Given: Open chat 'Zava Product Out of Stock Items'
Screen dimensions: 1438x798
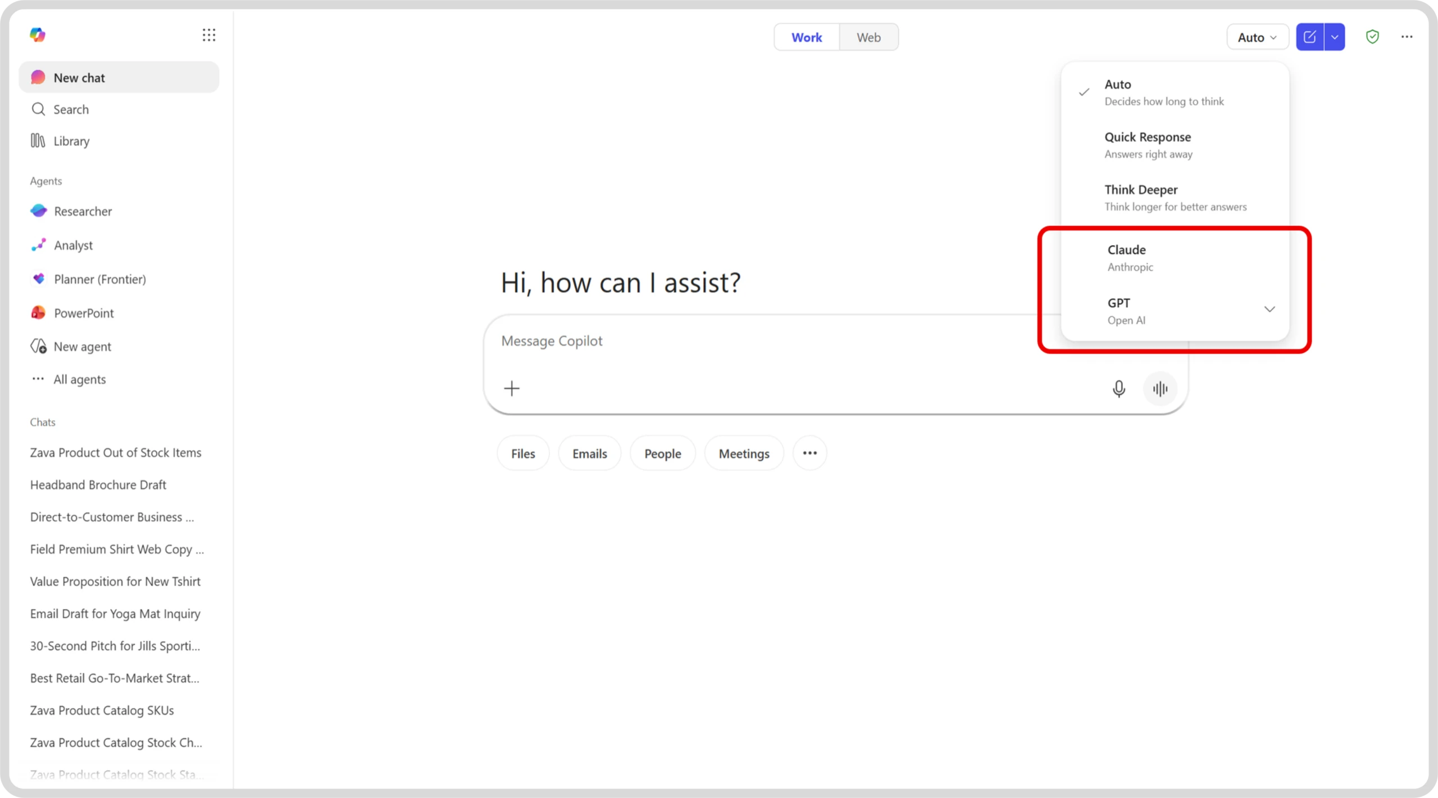Looking at the screenshot, I should [116, 452].
